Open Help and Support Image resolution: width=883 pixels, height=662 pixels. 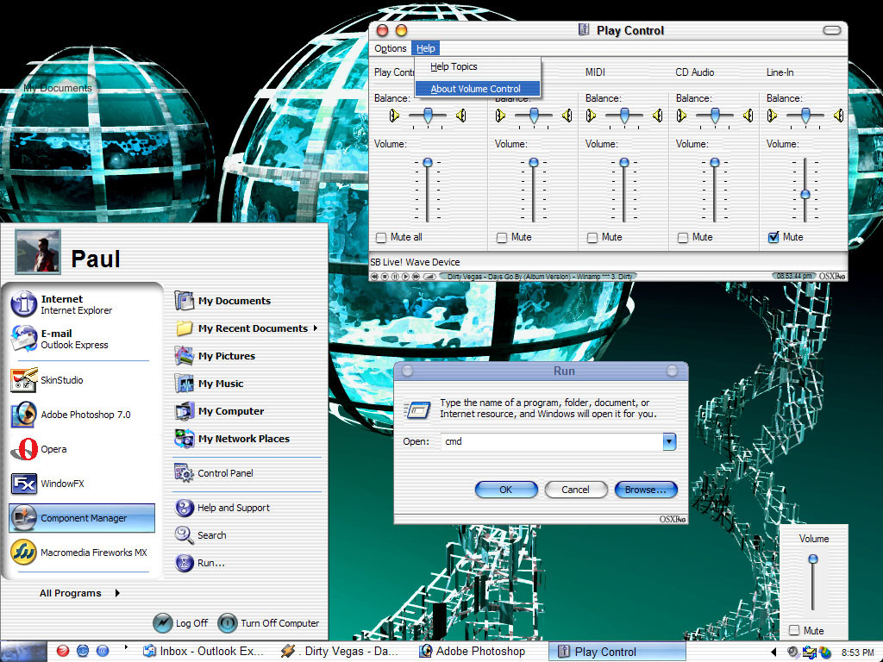click(222, 508)
